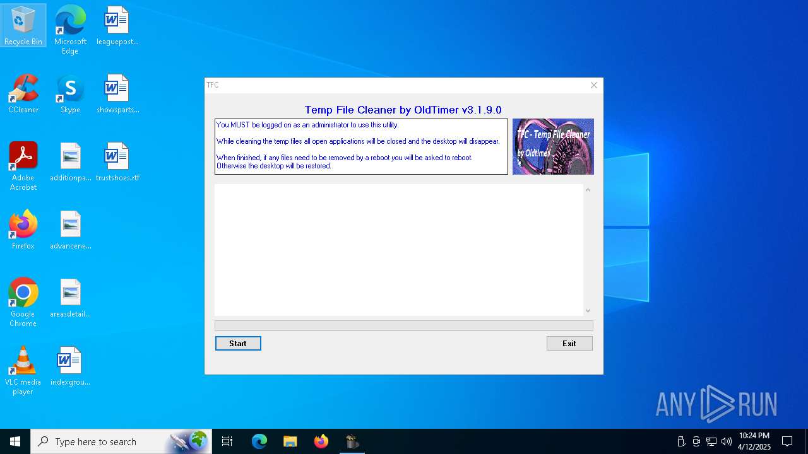Click the Exit button in TFC
This screenshot has height=454, width=808.
[569, 344]
